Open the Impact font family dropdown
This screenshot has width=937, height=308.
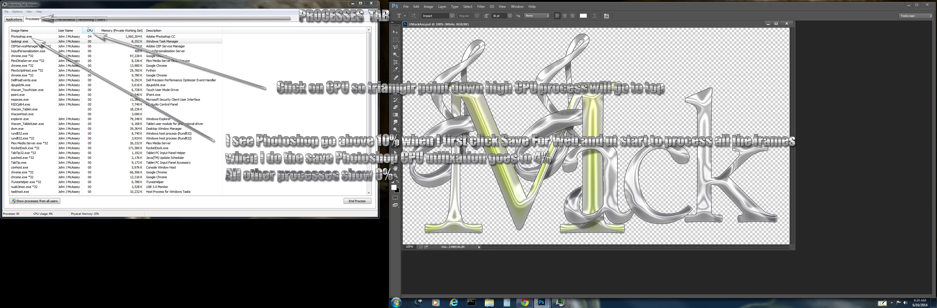click(452, 16)
